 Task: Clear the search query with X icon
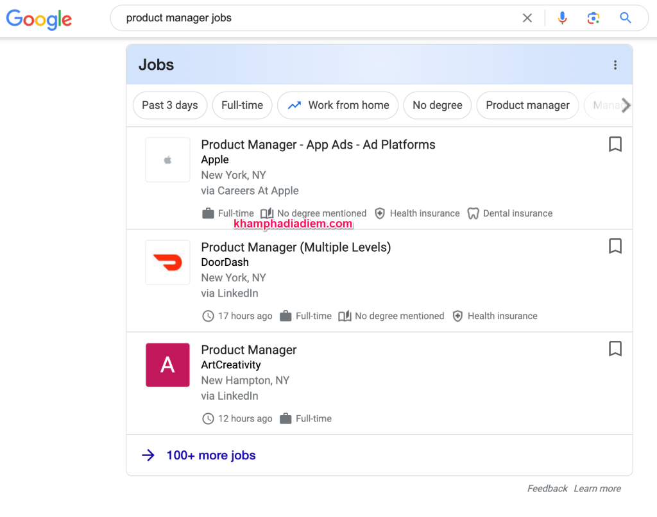coord(527,18)
